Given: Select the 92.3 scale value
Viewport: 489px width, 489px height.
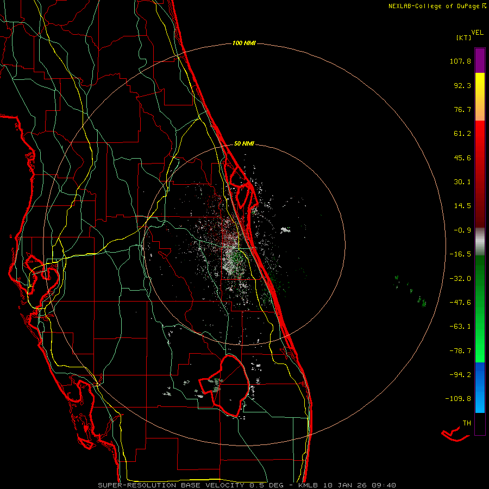Looking at the screenshot, I should coord(462,85).
